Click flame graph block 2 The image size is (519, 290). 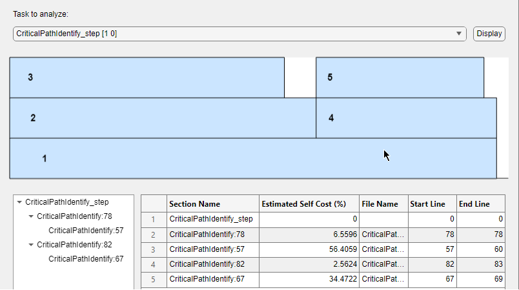pos(163,118)
